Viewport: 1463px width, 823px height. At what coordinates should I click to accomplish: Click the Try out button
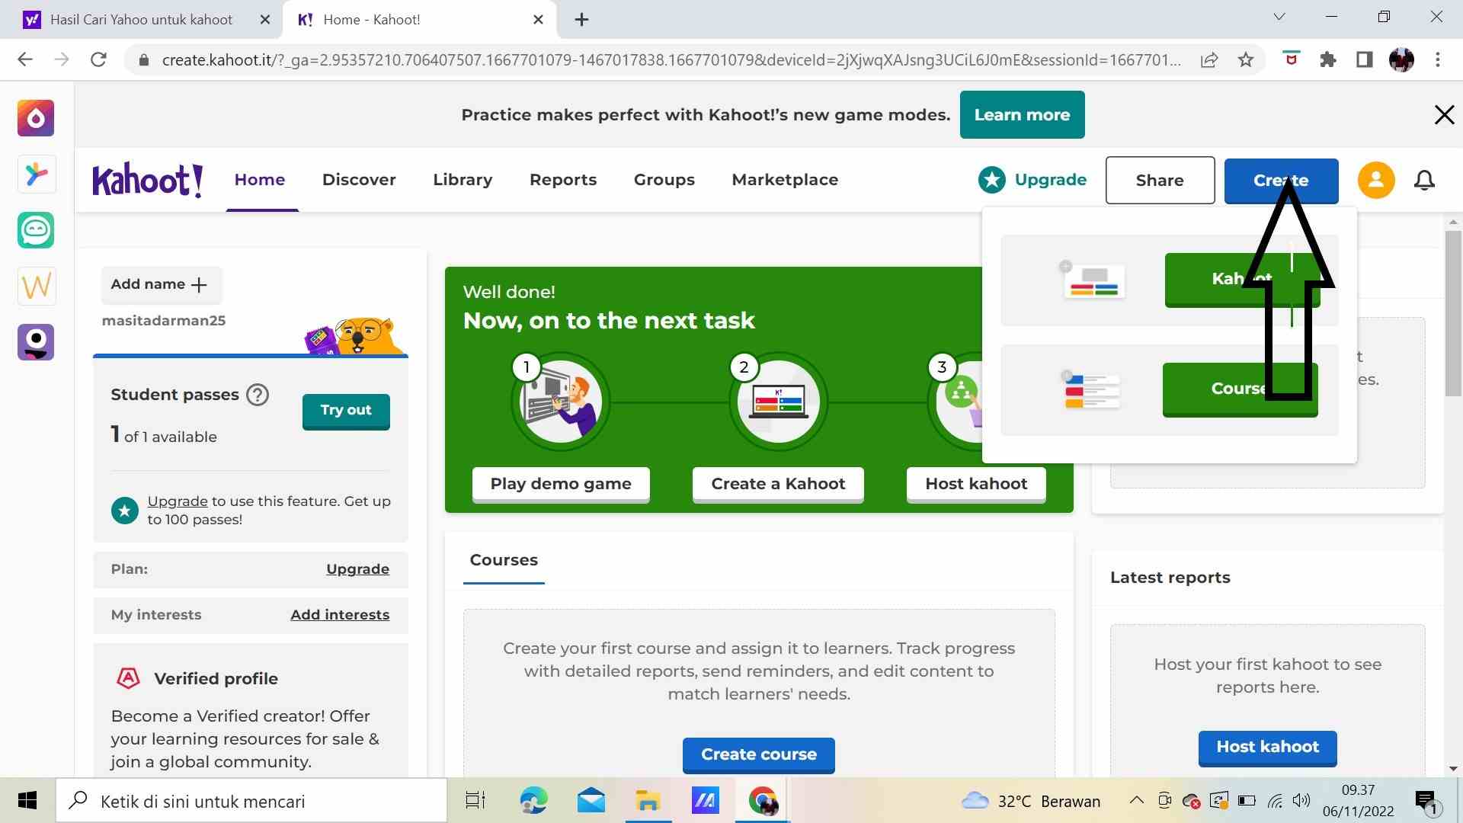point(346,411)
